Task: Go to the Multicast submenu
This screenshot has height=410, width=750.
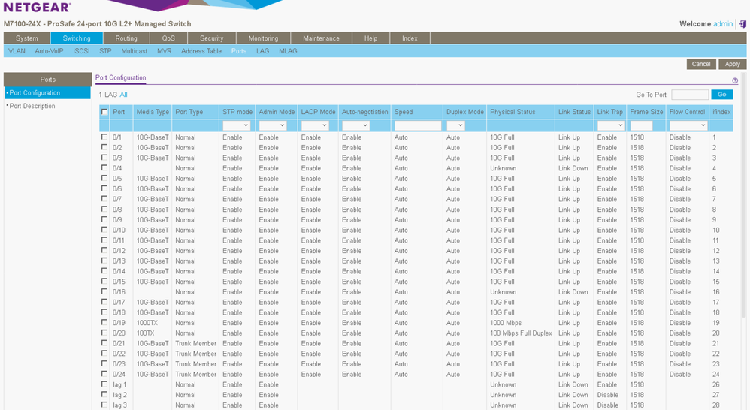Action: point(134,50)
